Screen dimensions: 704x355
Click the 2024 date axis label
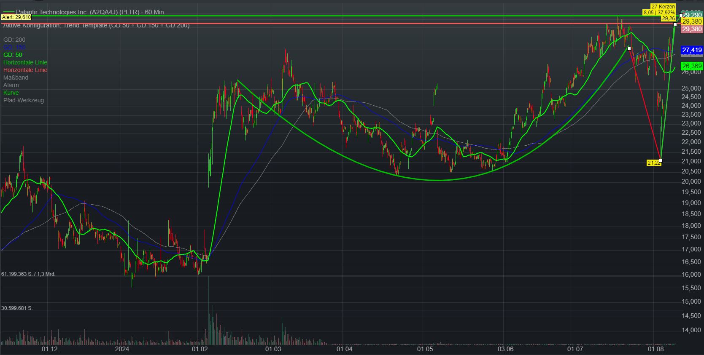(x=122, y=349)
